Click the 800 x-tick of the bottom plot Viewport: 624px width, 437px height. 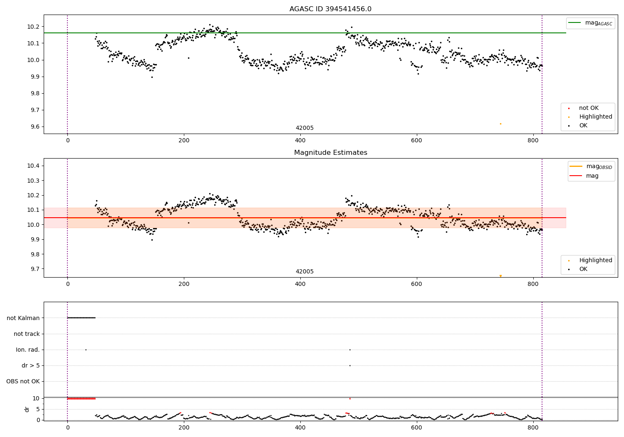pos(533,427)
